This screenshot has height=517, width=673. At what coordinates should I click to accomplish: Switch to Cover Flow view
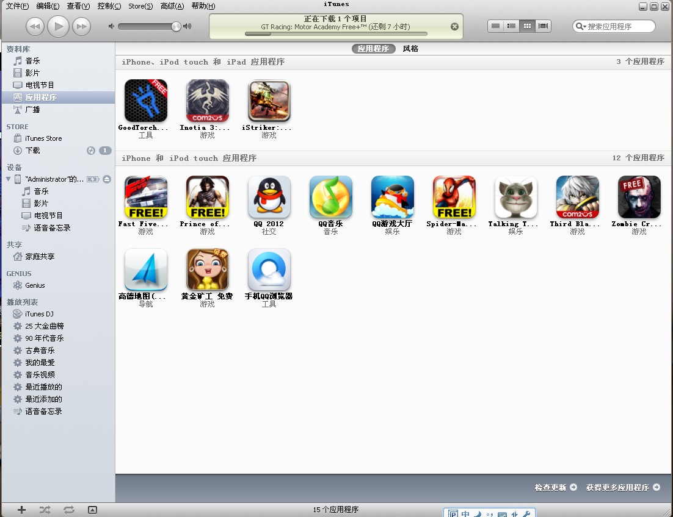(543, 26)
